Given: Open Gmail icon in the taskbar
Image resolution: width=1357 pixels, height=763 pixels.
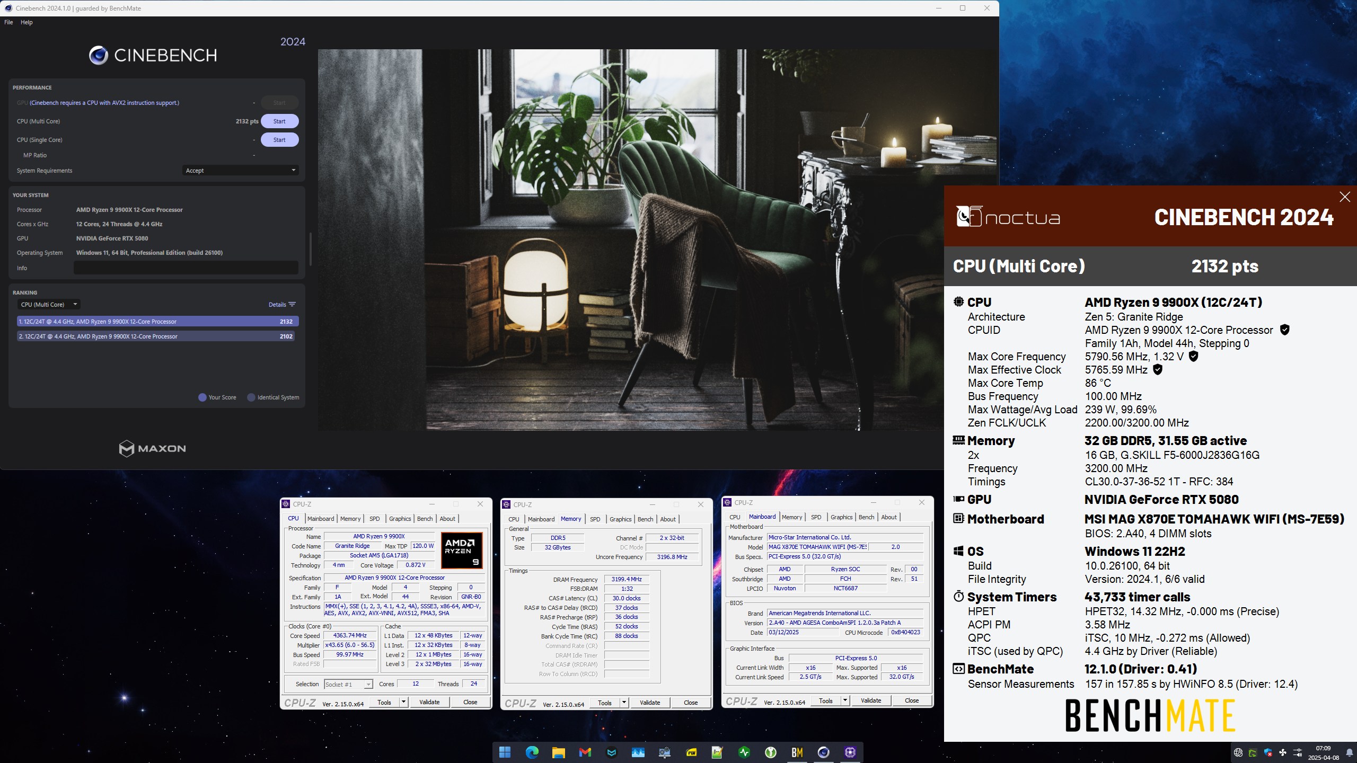Looking at the screenshot, I should pyautogui.click(x=585, y=752).
